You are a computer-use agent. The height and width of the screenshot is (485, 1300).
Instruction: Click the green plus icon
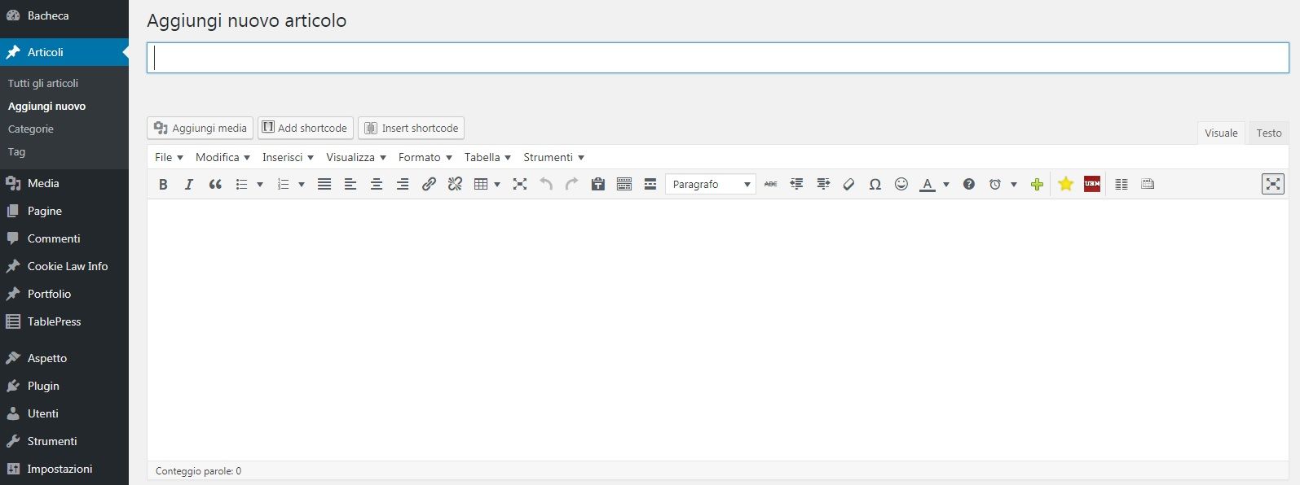click(x=1037, y=184)
